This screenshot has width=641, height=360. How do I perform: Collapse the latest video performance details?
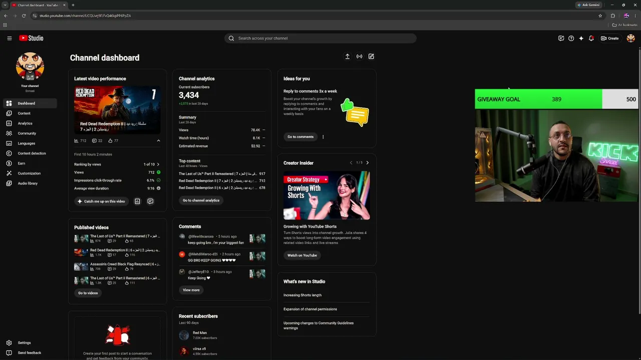tap(158, 141)
